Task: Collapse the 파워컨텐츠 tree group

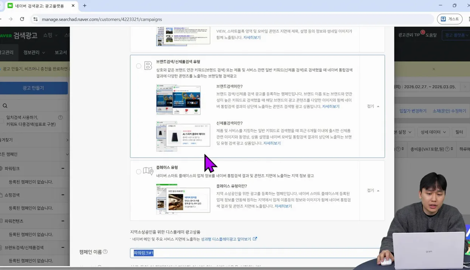Action: (63, 221)
